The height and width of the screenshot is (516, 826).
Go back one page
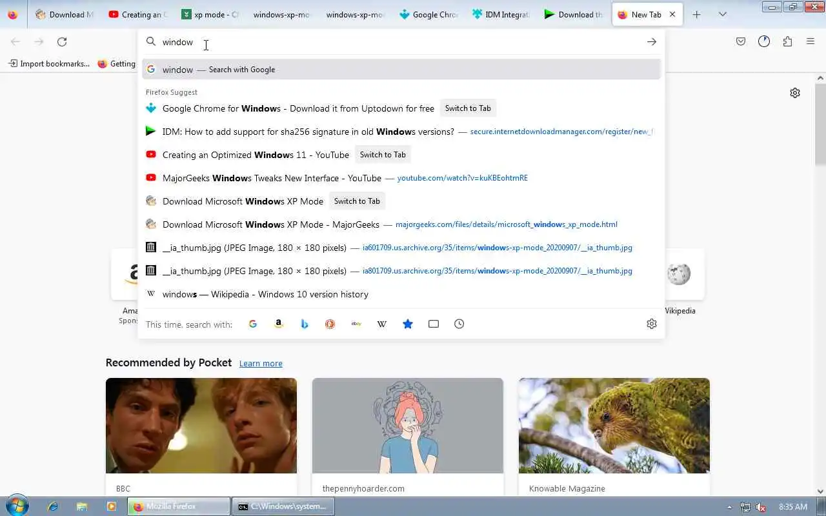[15, 42]
